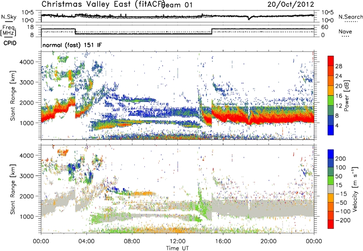363x251 pixels.
Task: Click the '18' frequency axis tick
Action: (x=30, y=27)
